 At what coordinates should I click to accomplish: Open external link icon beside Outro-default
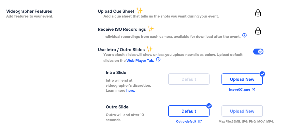point(200,121)
